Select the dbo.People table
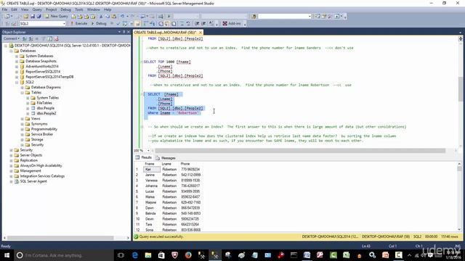The width and height of the screenshot is (465, 261). [45, 108]
